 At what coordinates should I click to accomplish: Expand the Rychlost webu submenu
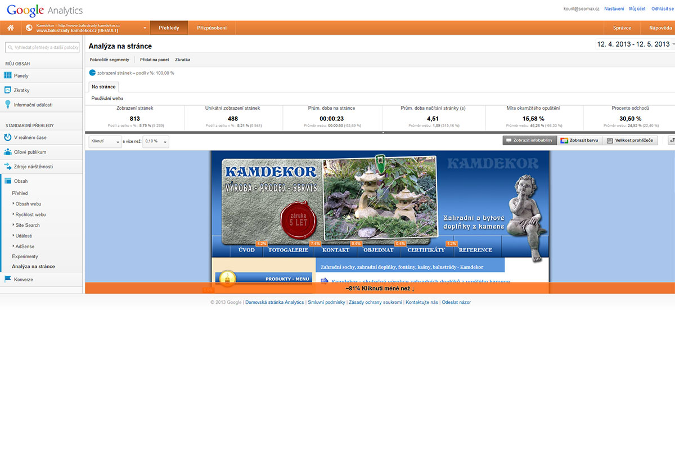coord(30,214)
